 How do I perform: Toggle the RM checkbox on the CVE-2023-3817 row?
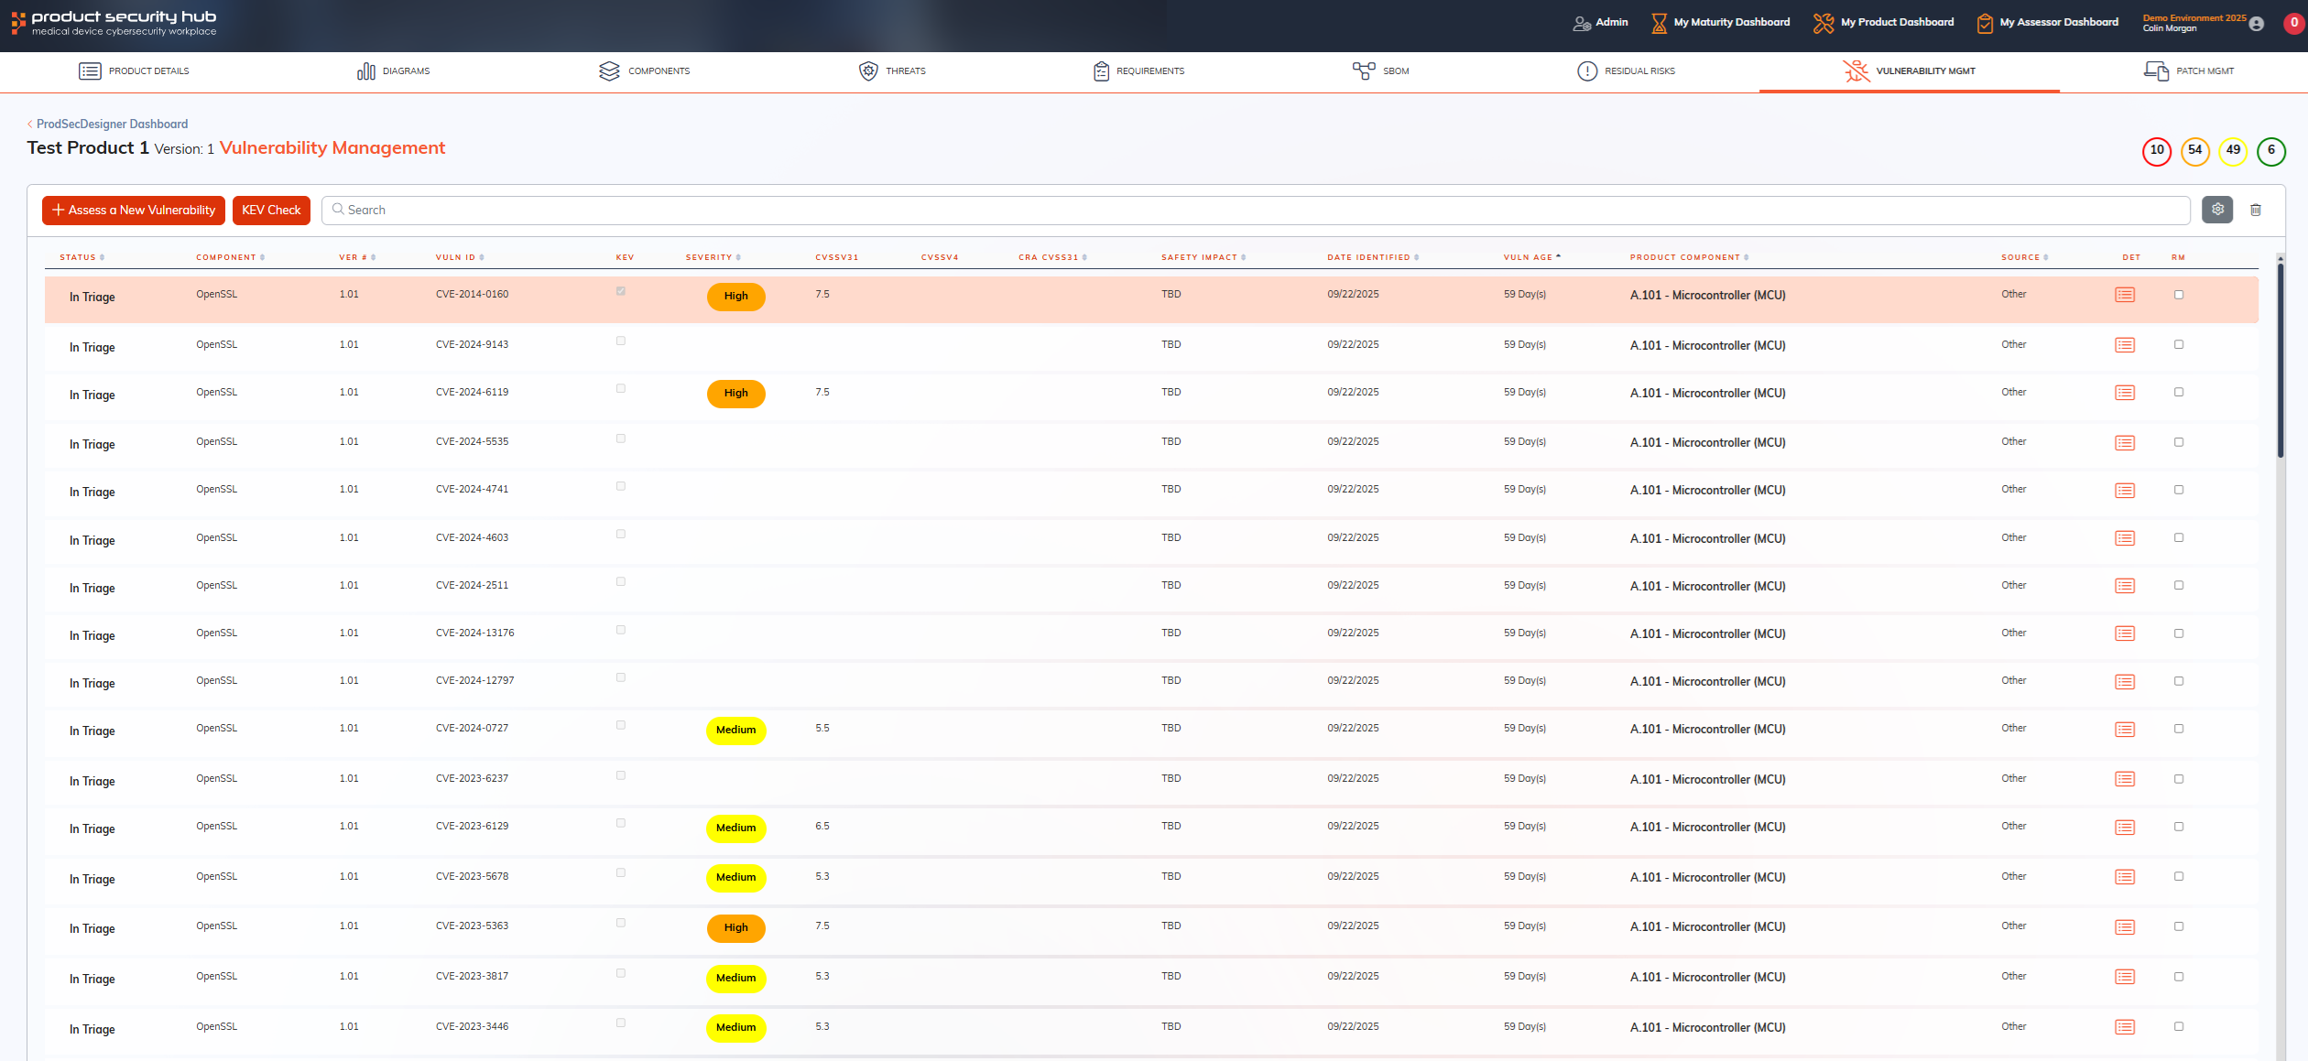coord(2179,975)
